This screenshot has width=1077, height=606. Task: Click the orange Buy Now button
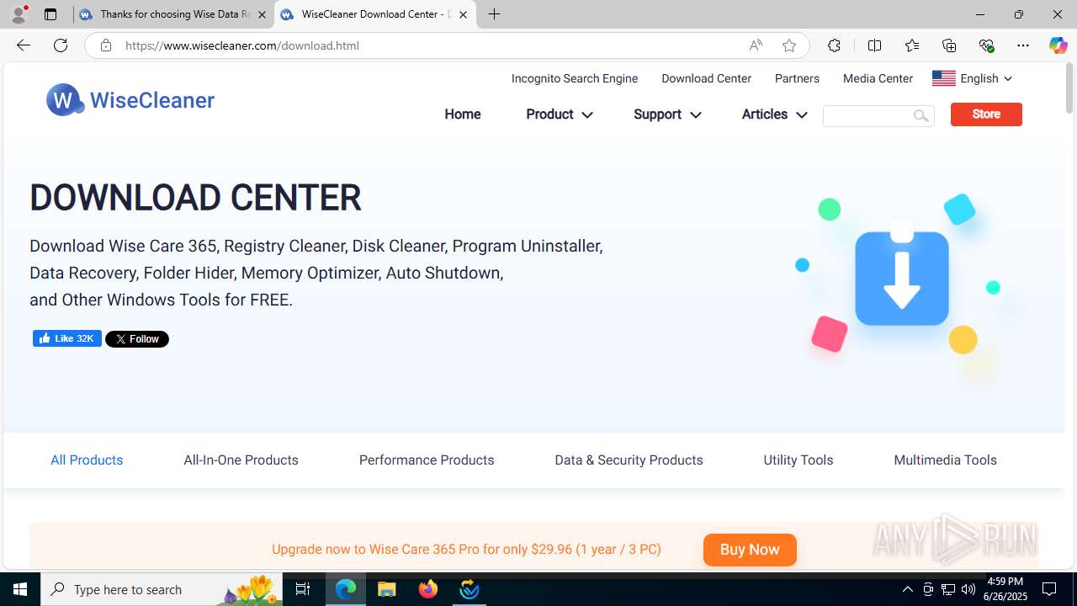point(750,550)
